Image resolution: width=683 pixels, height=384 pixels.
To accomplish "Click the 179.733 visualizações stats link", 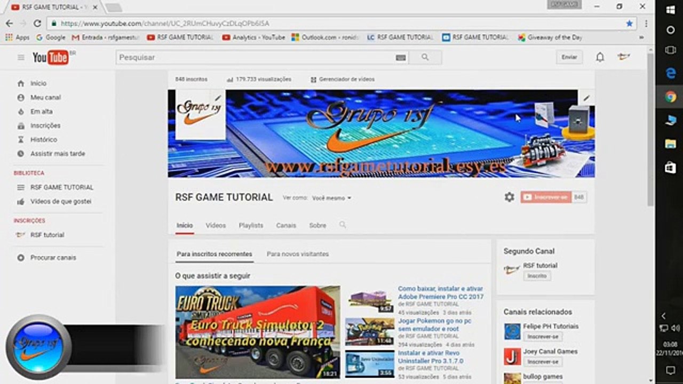I will (x=259, y=79).
